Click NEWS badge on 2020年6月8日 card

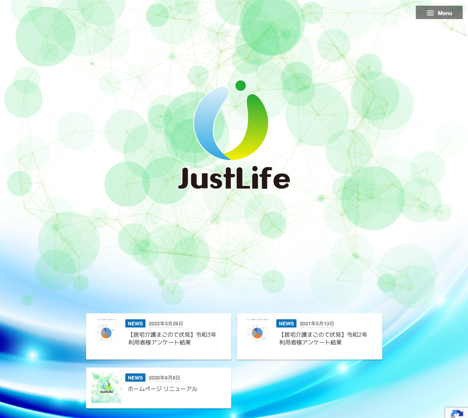coord(135,378)
